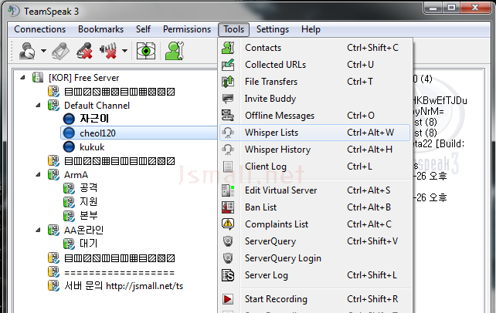Viewport: 496px width, 313px height.
Task: Open the Settings menu
Action: click(x=273, y=29)
